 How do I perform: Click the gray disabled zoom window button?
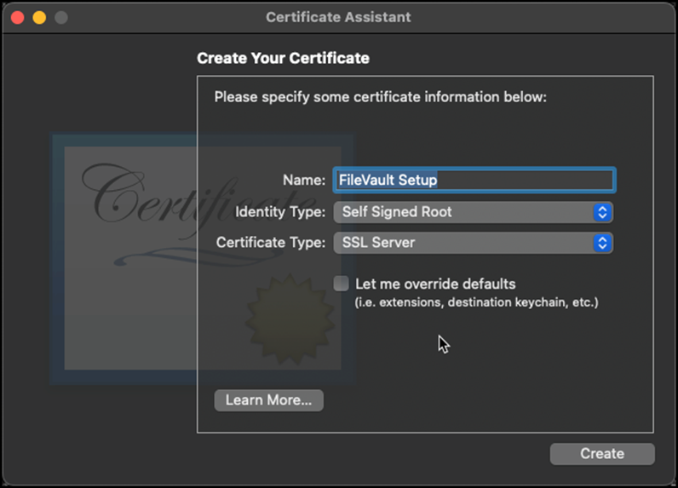coord(60,17)
